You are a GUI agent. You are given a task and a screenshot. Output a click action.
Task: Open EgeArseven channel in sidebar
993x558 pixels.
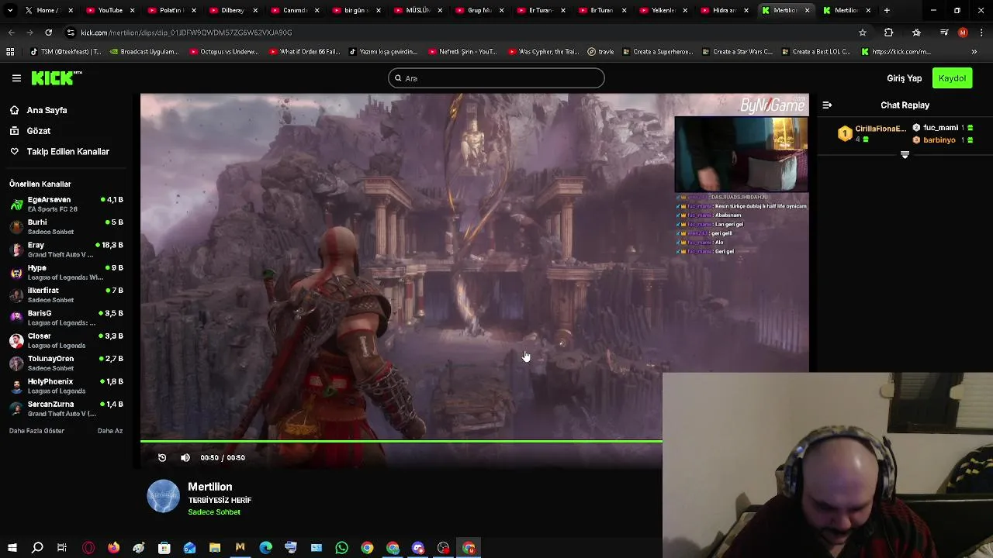(x=66, y=204)
